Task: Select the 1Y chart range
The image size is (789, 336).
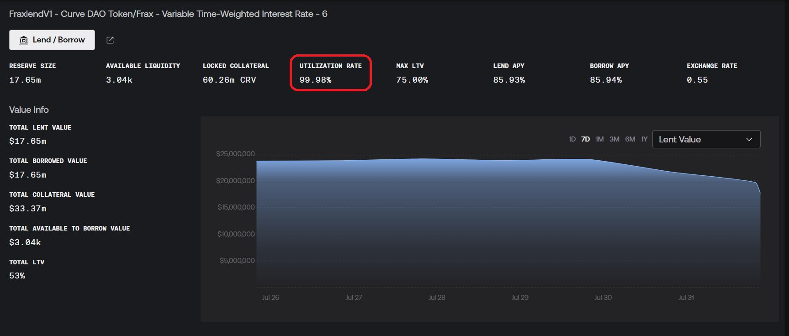Action: pos(644,139)
